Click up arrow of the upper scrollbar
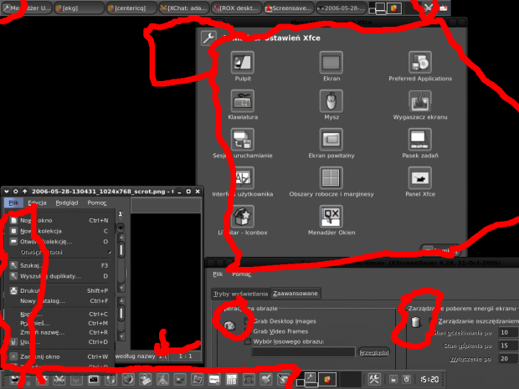Screen dimensions: 519x389 (121, 238)
